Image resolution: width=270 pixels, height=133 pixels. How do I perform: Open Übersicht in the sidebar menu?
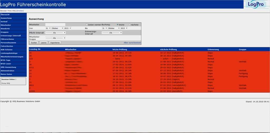(x=5, y=14)
